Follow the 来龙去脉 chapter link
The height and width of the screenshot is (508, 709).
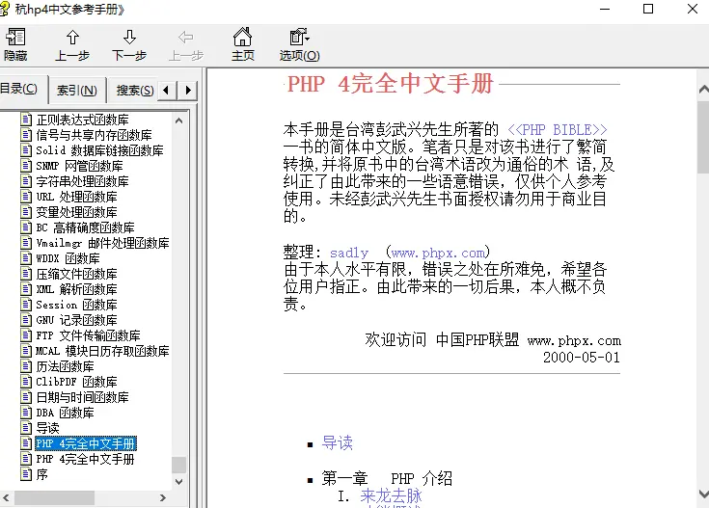[391, 496]
